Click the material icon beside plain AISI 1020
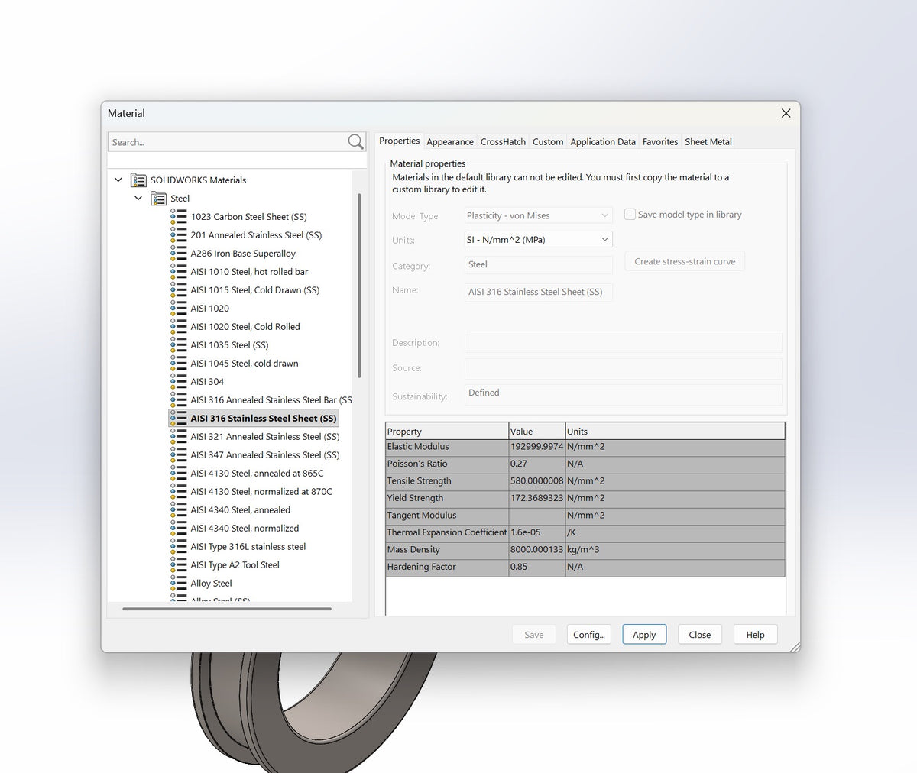 pyautogui.click(x=179, y=309)
